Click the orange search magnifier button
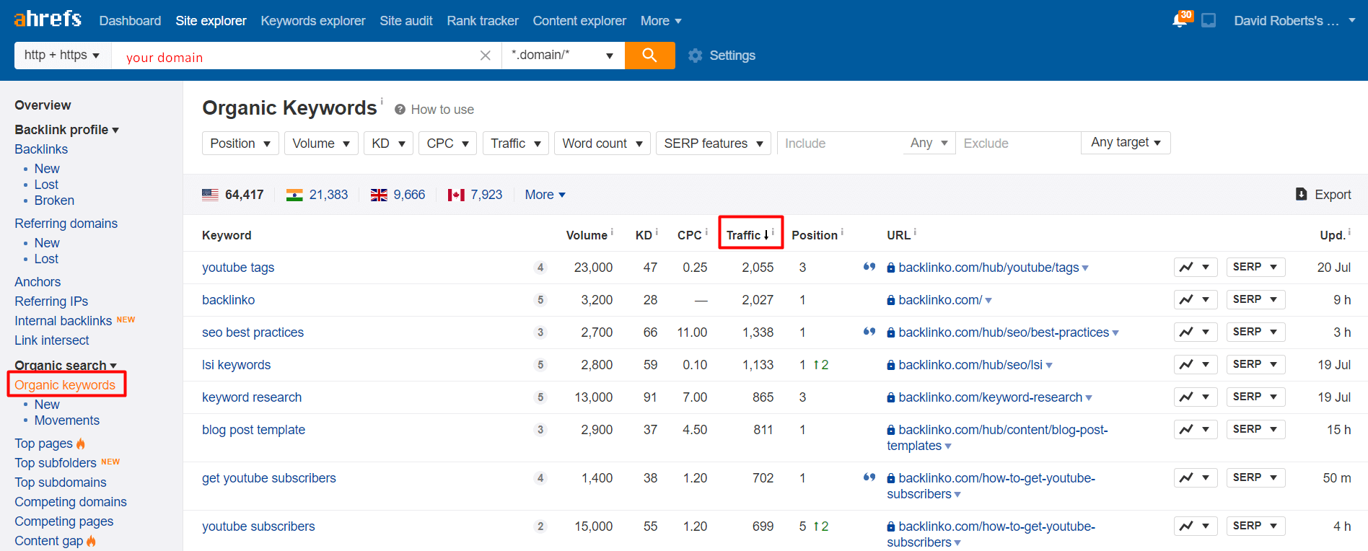1368x551 pixels. pyautogui.click(x=649, y=55)
